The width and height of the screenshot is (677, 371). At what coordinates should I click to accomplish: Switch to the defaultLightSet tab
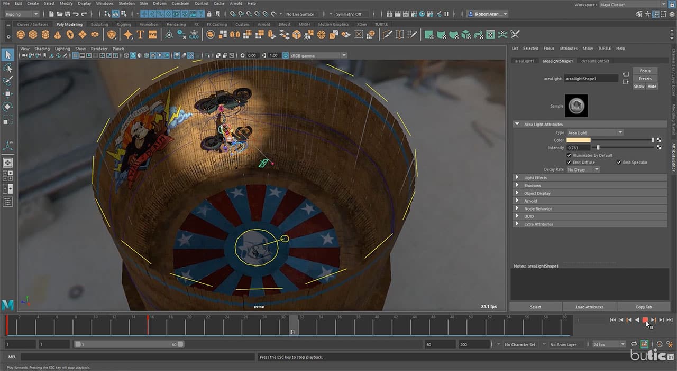tap(595, 61)
